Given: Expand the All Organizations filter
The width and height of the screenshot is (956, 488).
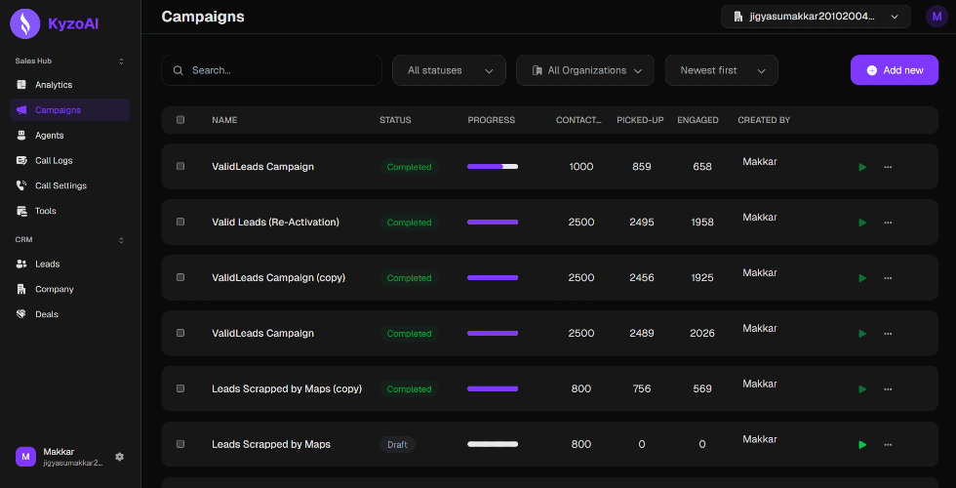Looking at the screenshot, I should tap(585, 70).
